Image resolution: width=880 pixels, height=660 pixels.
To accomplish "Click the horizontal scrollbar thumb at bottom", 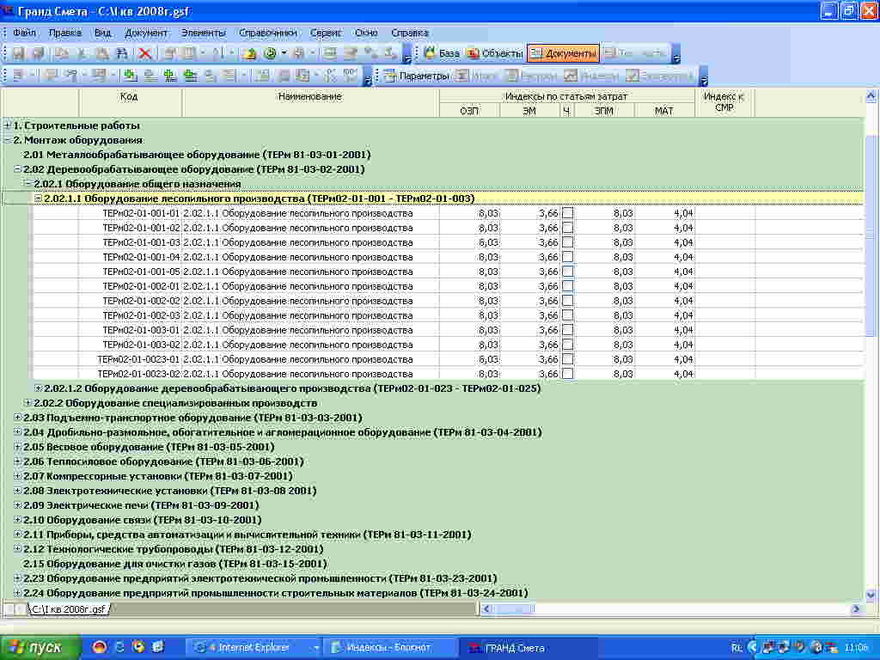I will pos(514,609).
